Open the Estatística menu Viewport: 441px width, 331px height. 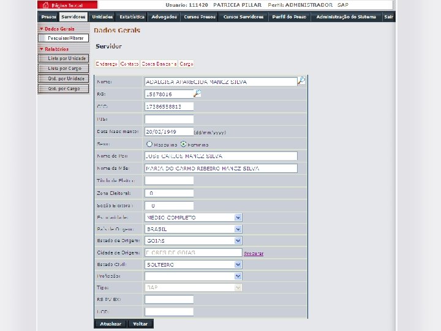[x=132, y=17]
